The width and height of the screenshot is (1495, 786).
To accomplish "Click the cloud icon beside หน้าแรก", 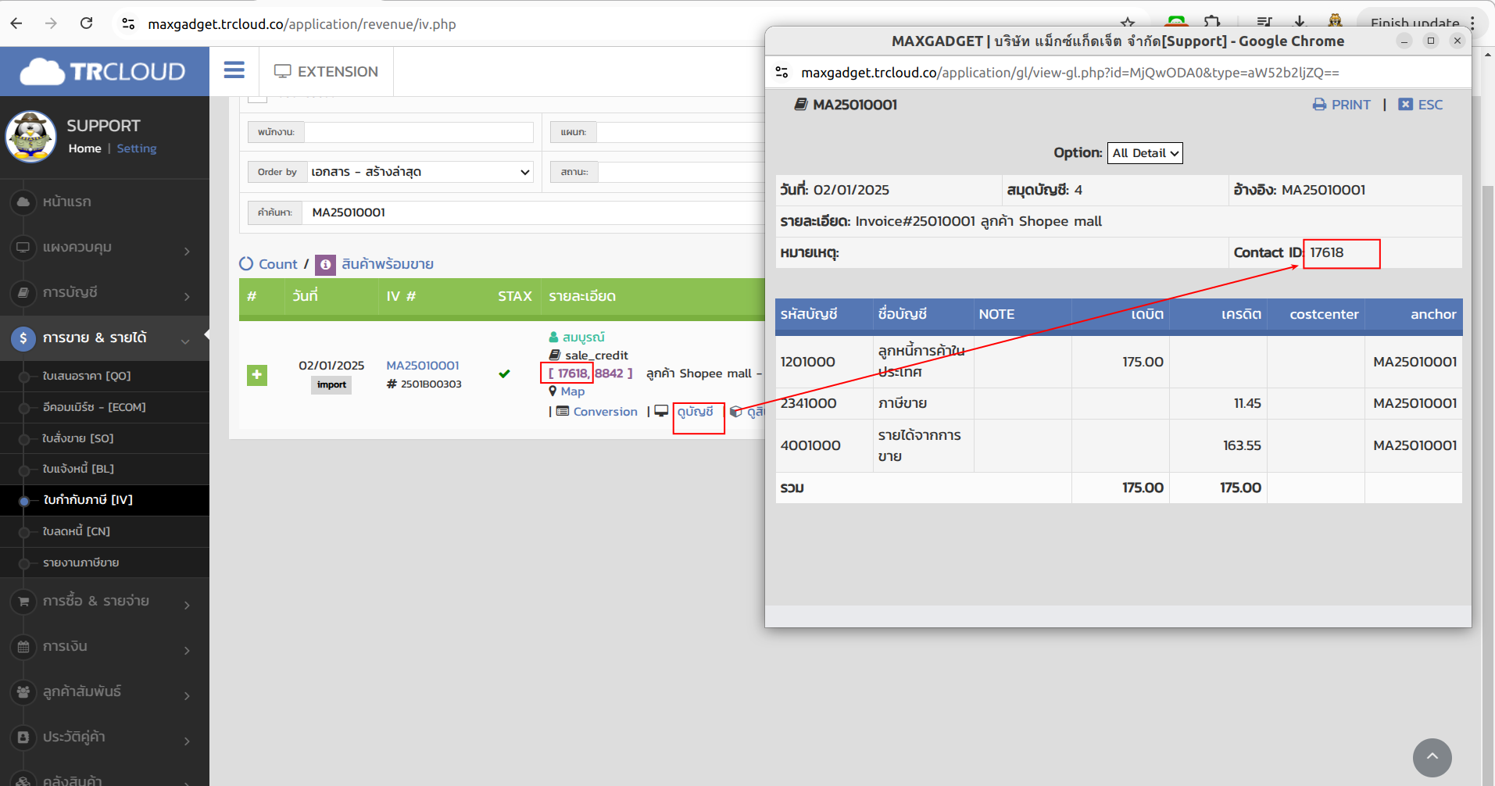I will coord(23,202).
